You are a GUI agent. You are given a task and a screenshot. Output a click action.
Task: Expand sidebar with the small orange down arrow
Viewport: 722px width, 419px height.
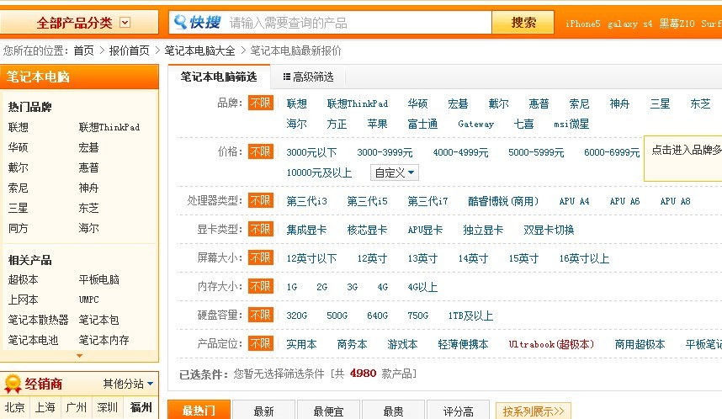(80, 356)
